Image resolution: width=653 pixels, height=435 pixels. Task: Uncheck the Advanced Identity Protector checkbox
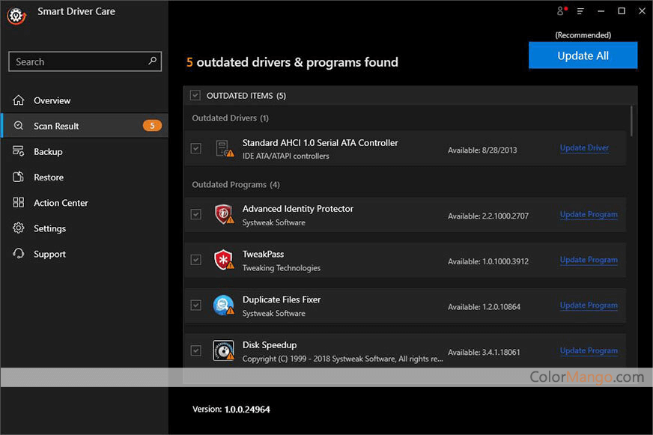pos(195,214)
